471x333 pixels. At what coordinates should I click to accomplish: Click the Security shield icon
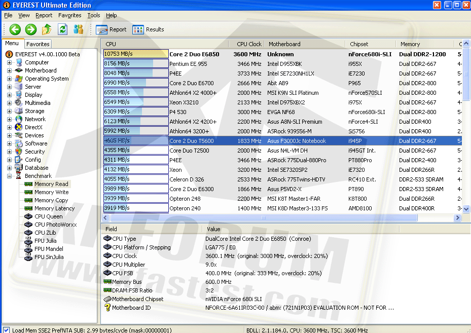point(19,152)
